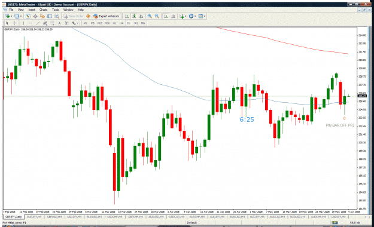This screenshot has height=227, width=374.
Task: Expand the arrows tool dropdown
Action: 78,23
